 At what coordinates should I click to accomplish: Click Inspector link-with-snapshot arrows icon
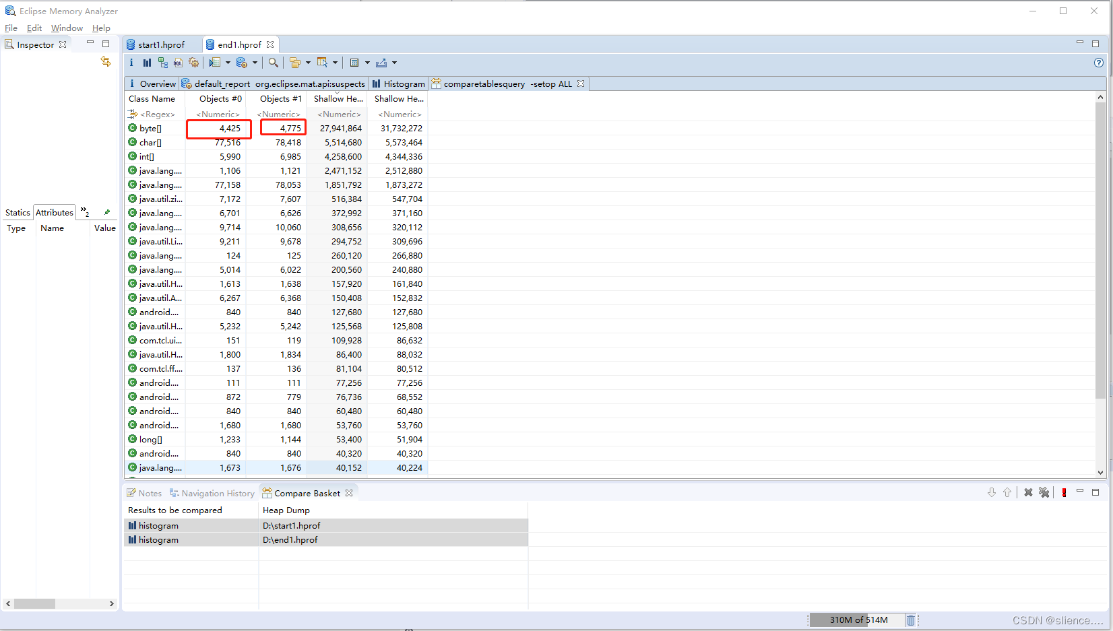[x=106, y=61]
